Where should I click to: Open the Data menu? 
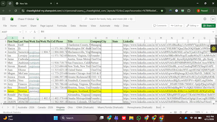tap(73, 26)
